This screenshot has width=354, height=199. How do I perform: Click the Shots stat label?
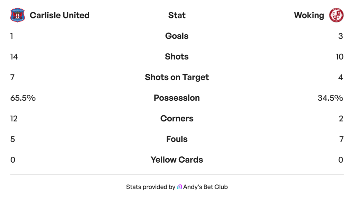[177, 57]
